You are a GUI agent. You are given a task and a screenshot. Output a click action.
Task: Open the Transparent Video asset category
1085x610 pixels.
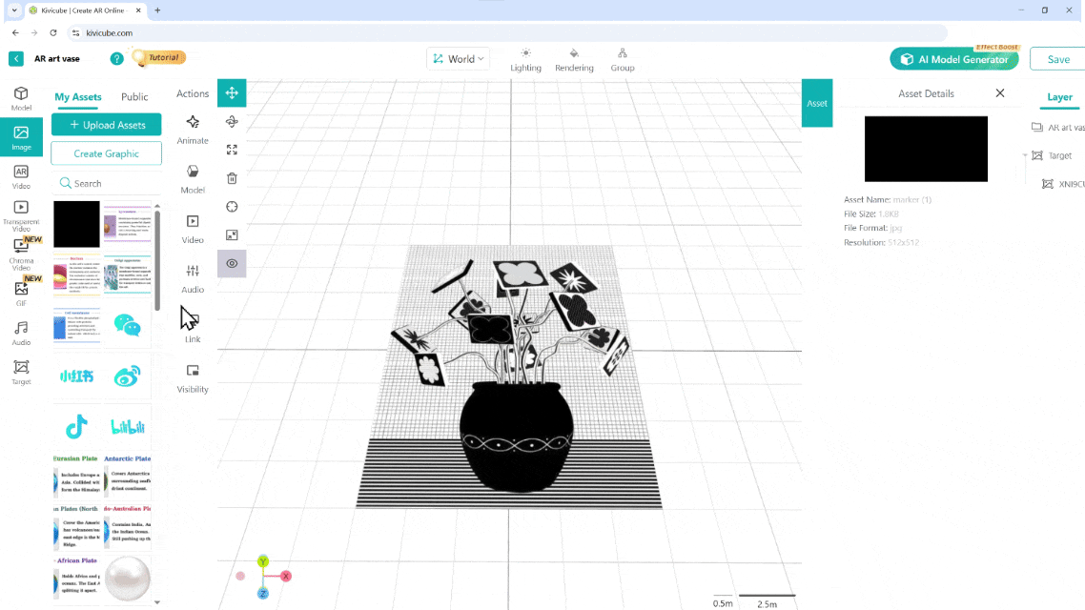(21, 213)
